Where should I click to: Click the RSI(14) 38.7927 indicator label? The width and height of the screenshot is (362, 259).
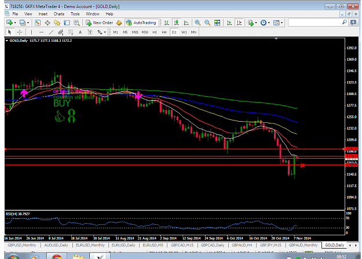[18, 214]
